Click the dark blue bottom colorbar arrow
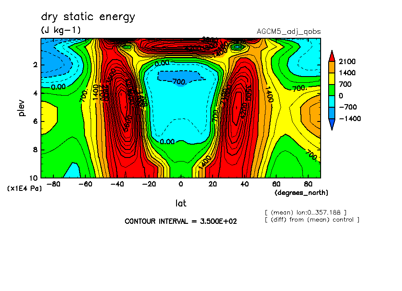Screen dimensions: 402x291 coord(332,125)
